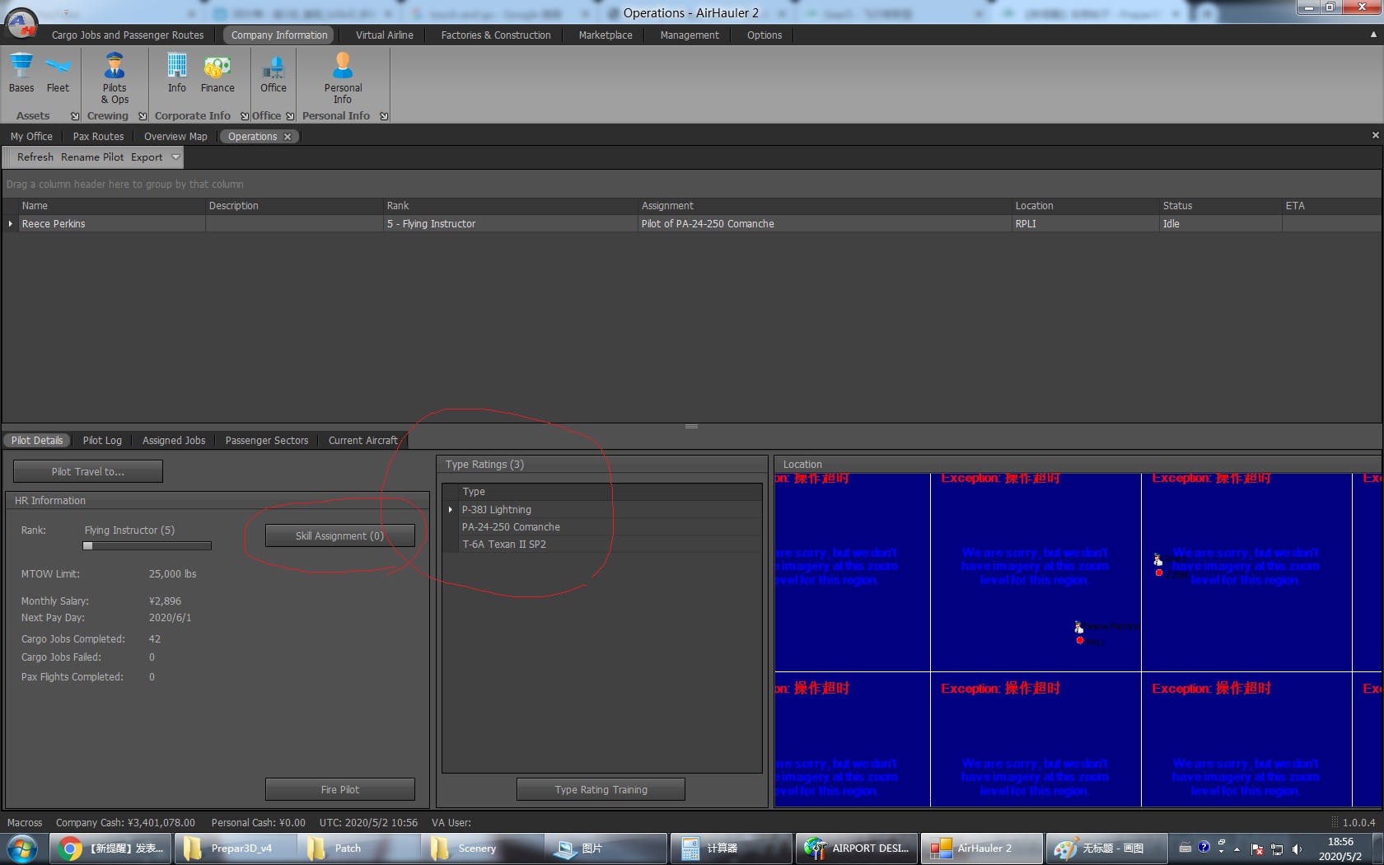Close the document panel using the right X
This screenshot has width=1384, height=865.
tap(1375, 135)
